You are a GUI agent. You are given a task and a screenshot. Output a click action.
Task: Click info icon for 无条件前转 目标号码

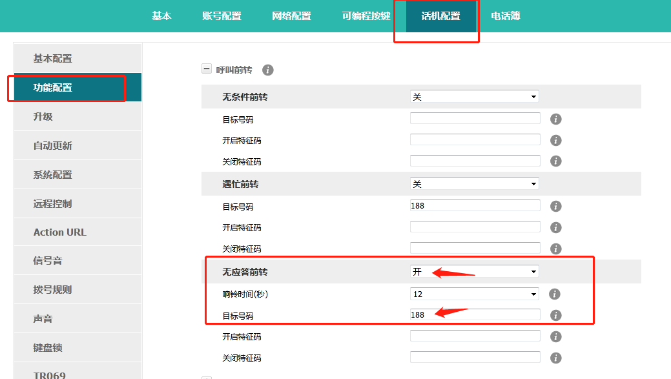(x=555, y=119)
